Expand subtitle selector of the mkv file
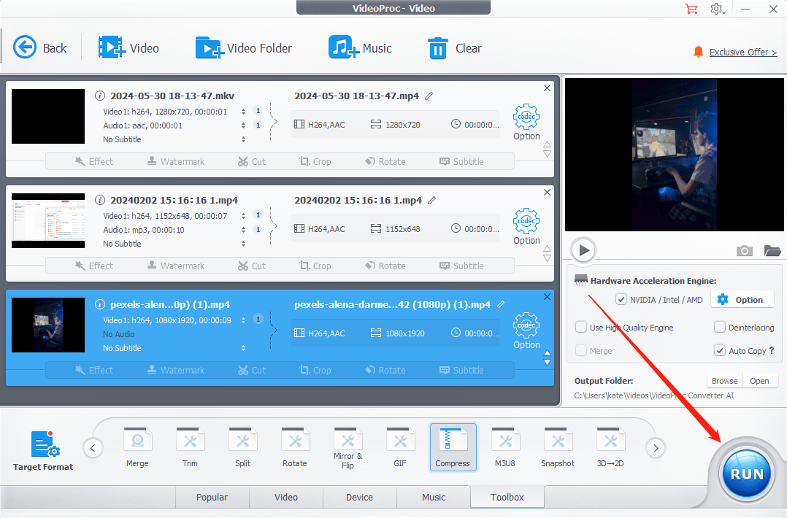 [243, 139]
